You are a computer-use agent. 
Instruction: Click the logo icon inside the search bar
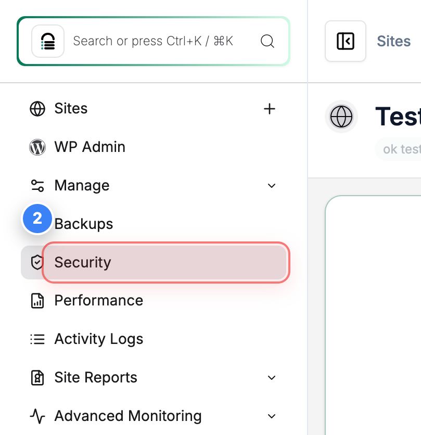tap(47, 41)
